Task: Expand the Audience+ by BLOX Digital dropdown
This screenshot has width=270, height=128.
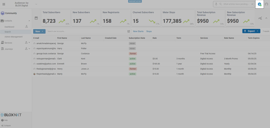Action: (x=36, y=4)
